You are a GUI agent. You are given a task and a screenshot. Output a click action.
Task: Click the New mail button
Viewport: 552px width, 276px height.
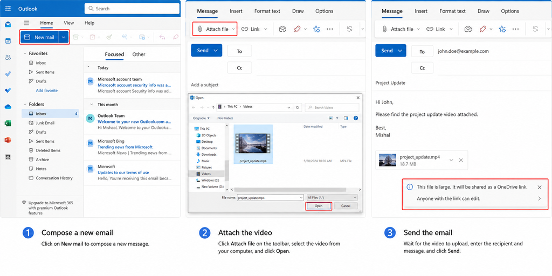[39, 37]
